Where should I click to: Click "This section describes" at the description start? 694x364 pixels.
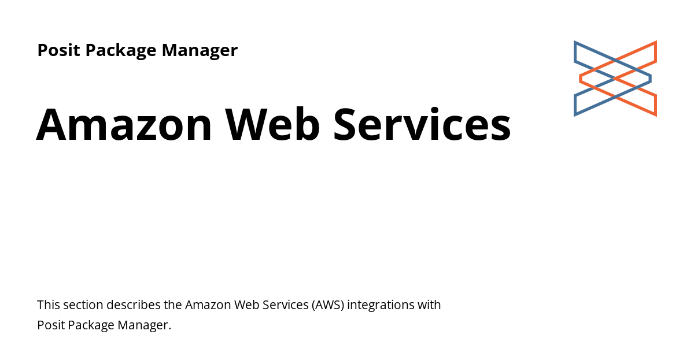pyautogui.click(x=95, y=304)
